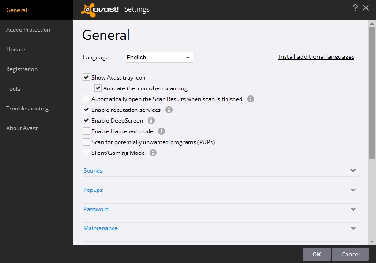
Task: Open the Language dropdown
Action: pos(159,58)
